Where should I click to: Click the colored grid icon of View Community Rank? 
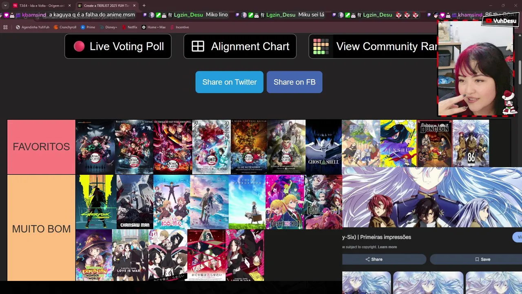[x=321, y=47]
